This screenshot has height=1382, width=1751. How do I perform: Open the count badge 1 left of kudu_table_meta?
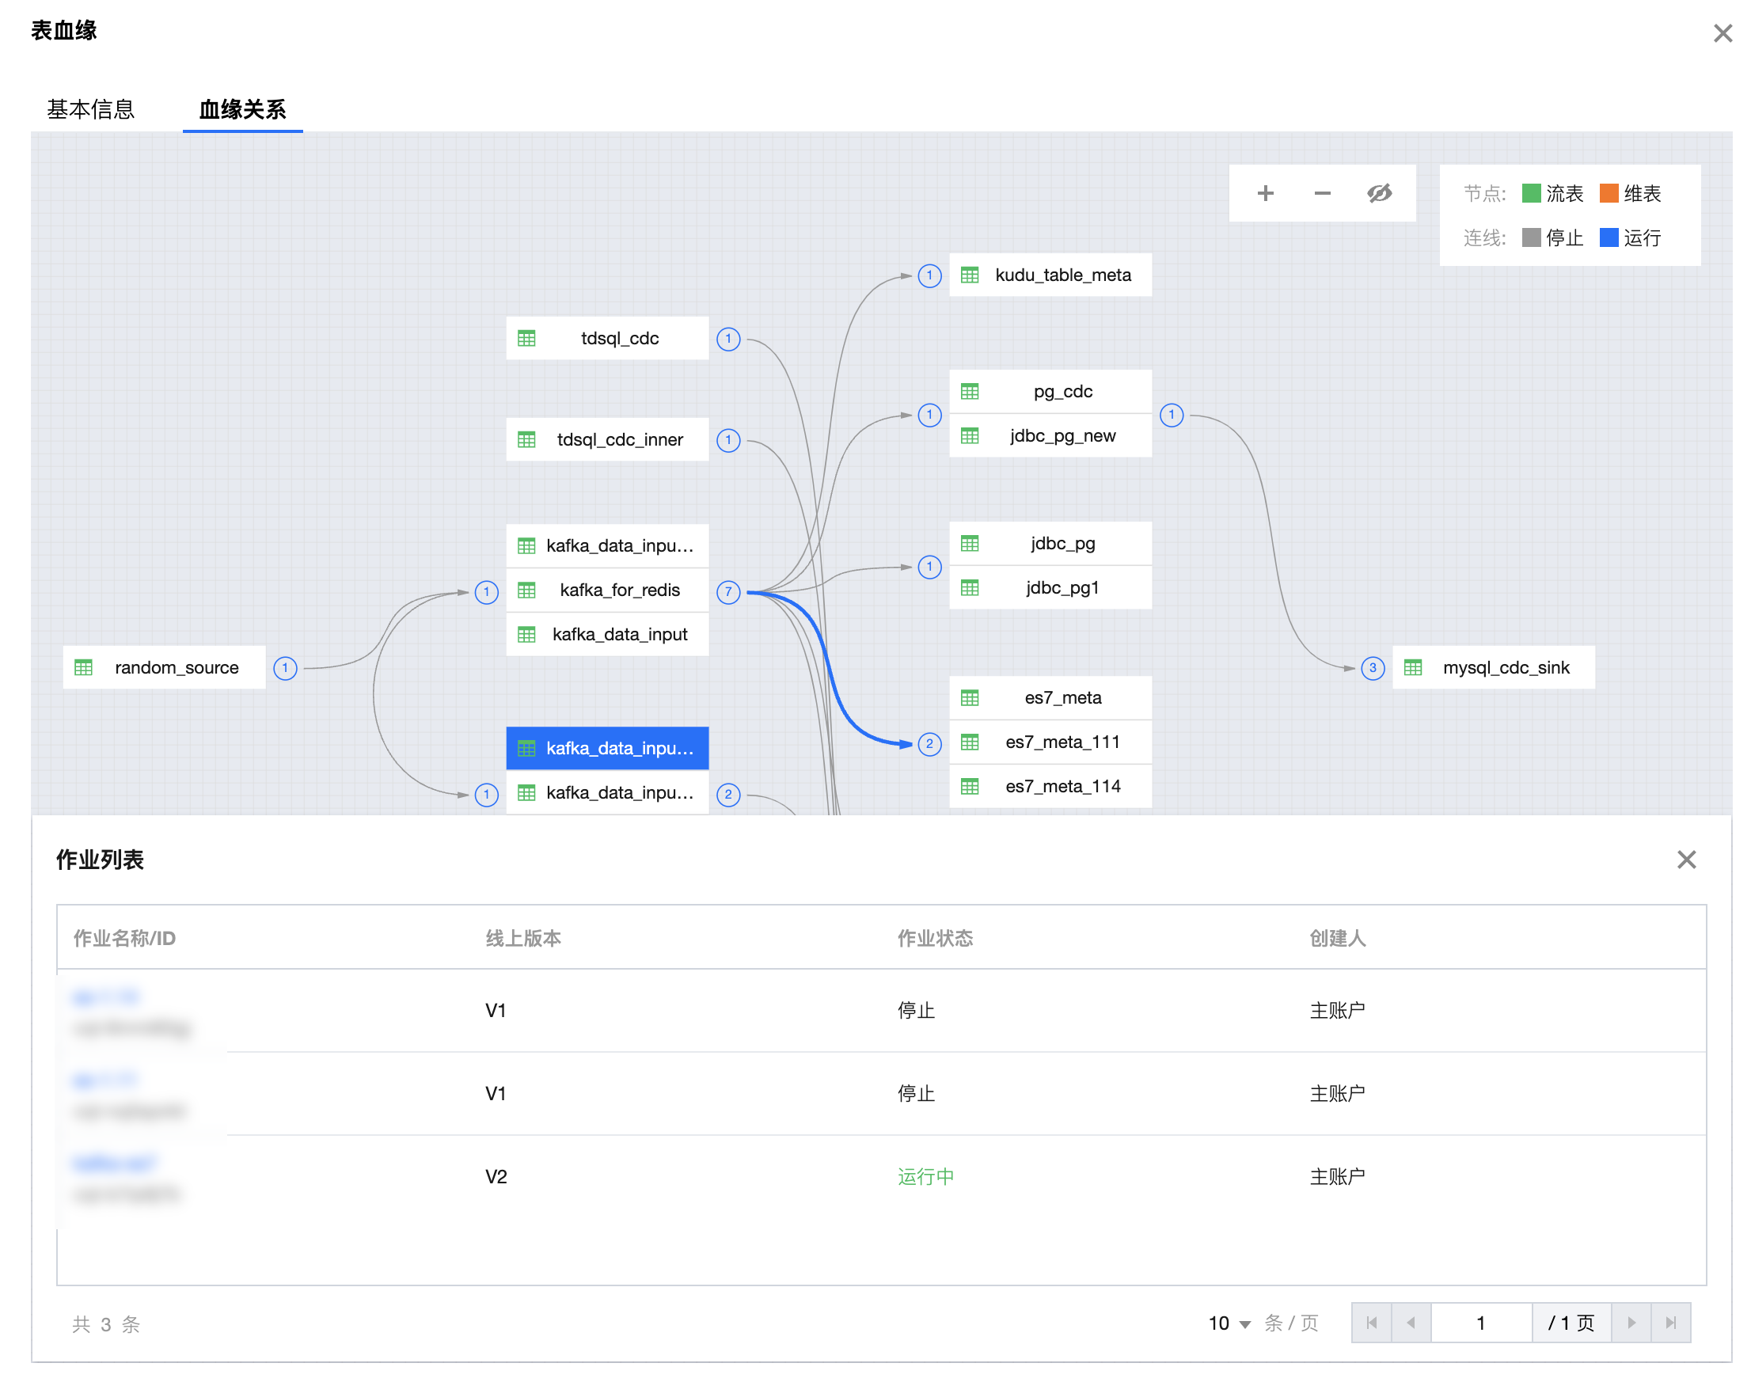(929, 276)
